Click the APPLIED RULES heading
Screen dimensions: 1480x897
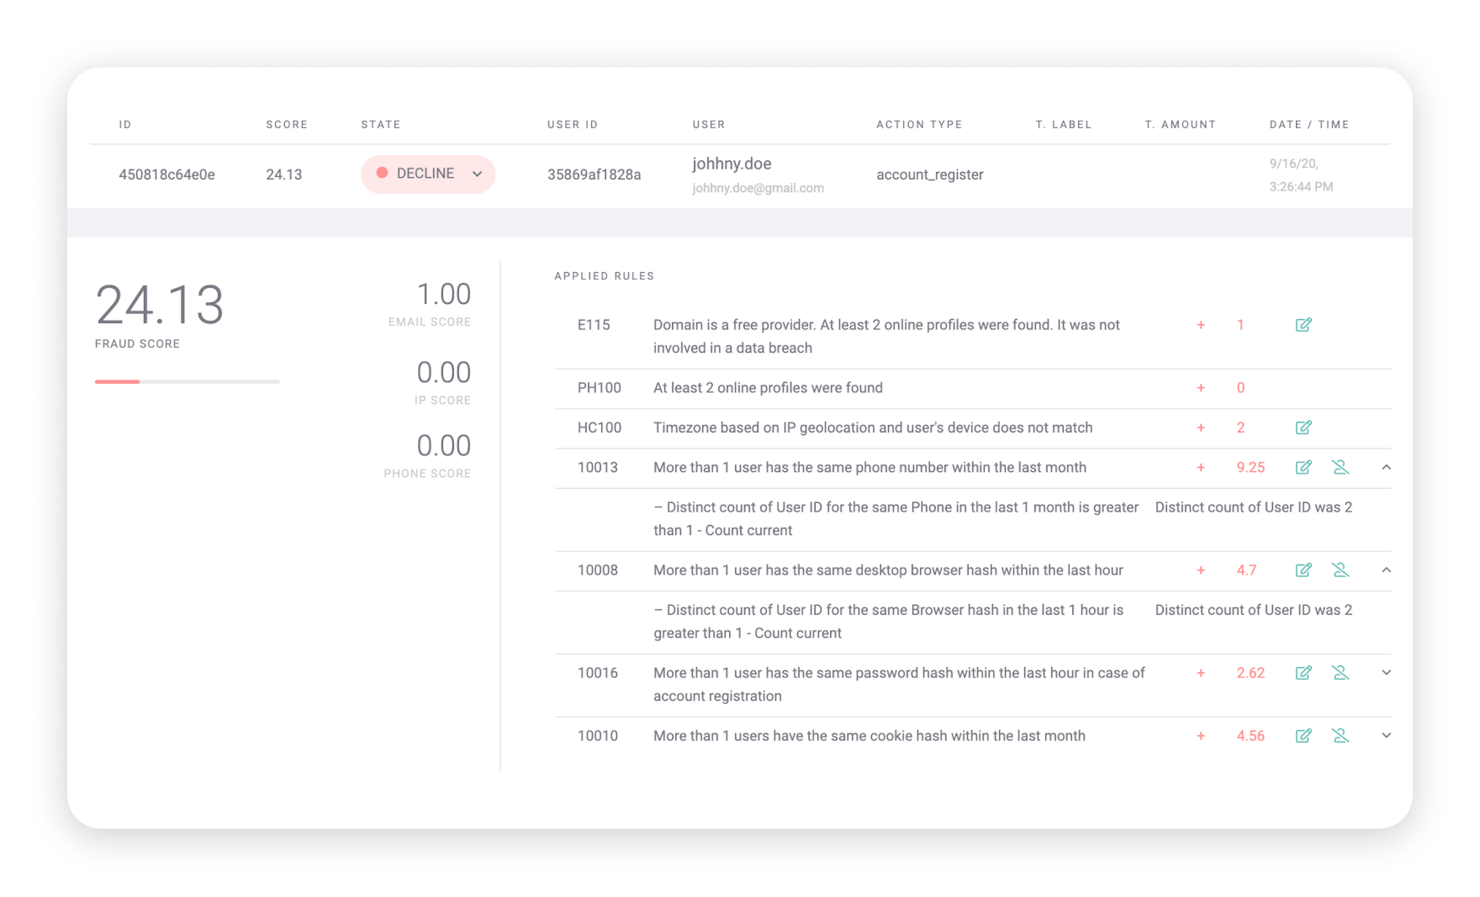coord(604,276)
